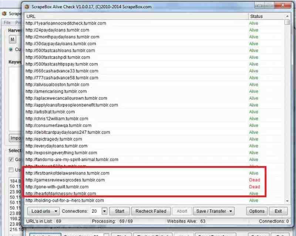Select the debitcardpaydayloans247.tumblr.com URL
Screen dimensions: 296x236
coord(68,132)
